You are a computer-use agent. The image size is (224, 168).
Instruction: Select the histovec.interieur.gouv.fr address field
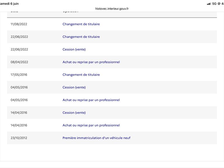pyautogui.click(x=112, y=9)
